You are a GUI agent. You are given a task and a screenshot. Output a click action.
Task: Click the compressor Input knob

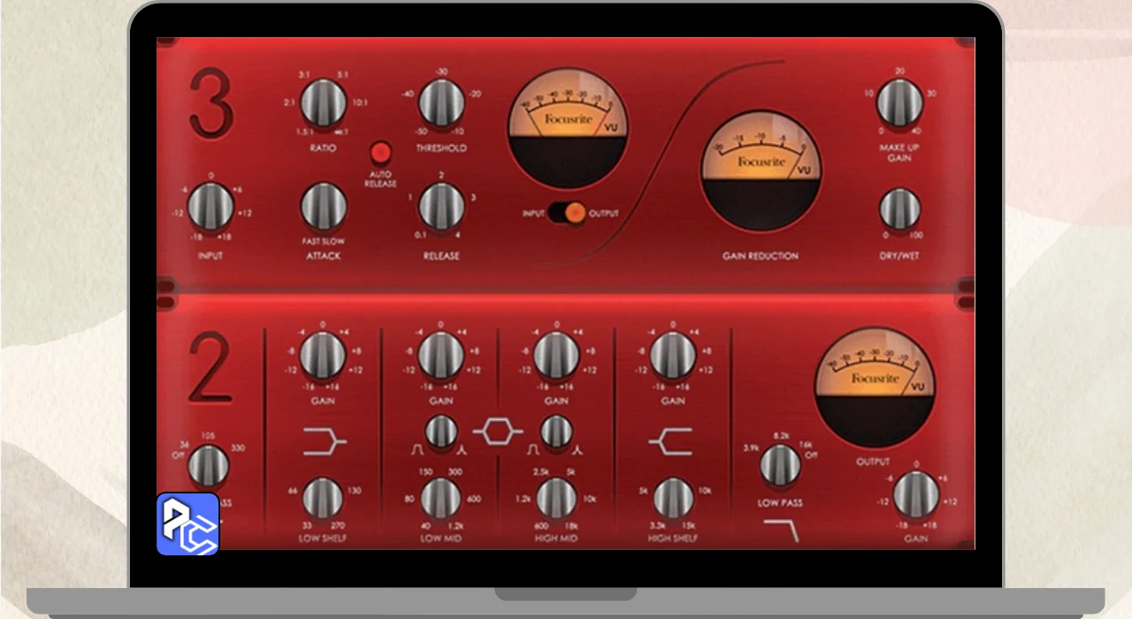point(210,208)
